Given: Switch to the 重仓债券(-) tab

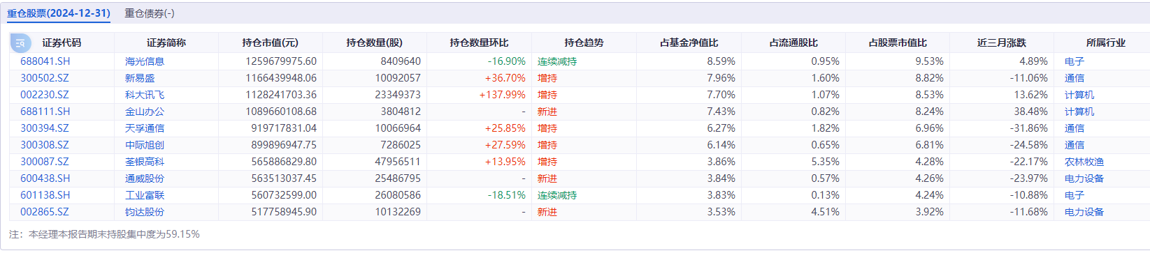Looking at the screenshot, I should [150, 13].
